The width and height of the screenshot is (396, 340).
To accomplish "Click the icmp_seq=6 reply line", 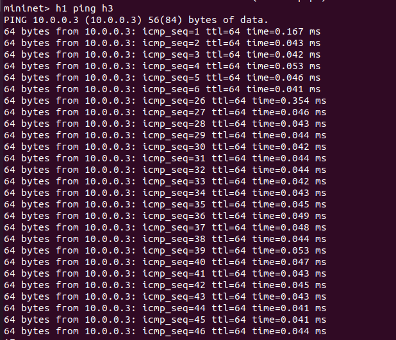I will point(161,88).
